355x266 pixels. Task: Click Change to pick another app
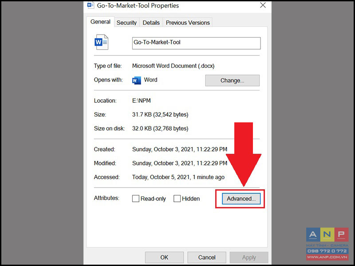pos(232,81)
